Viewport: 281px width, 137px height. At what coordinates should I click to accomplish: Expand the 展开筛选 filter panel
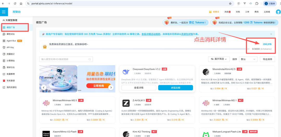(x=219, y=59)
